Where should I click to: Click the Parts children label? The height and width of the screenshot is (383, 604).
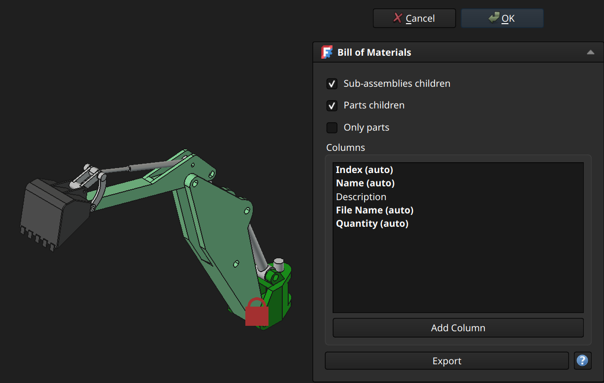tap(374, 105)
